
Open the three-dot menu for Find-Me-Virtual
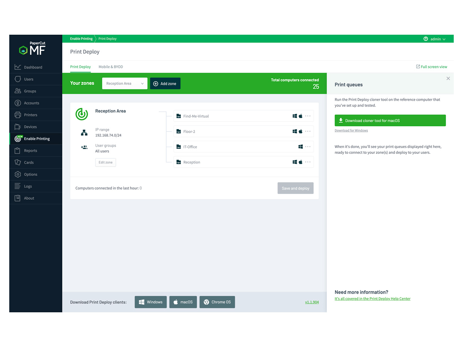(x=308, y=116)
